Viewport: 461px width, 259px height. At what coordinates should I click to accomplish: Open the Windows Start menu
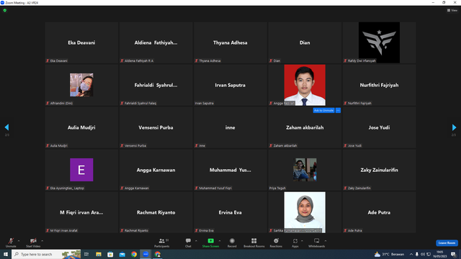click(x=6, y=254)
